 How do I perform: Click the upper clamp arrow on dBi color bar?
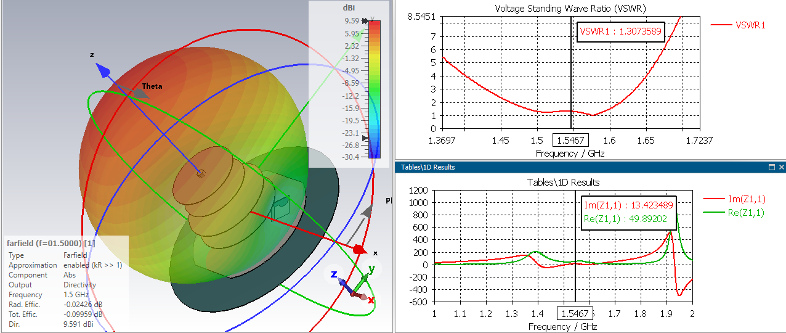(x=365, y=22)
